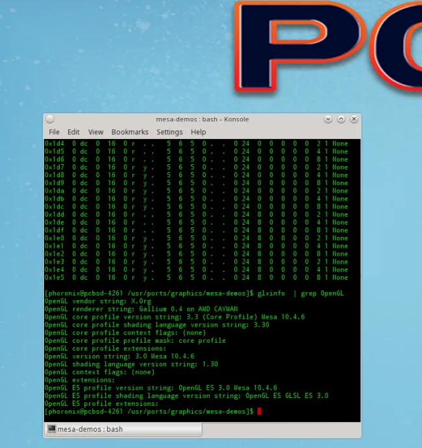
Task: Click the 'OpenGL ES profile version string' line
Action: tap(161, 388)
